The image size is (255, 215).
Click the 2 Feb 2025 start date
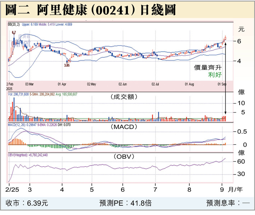(10, 86)
